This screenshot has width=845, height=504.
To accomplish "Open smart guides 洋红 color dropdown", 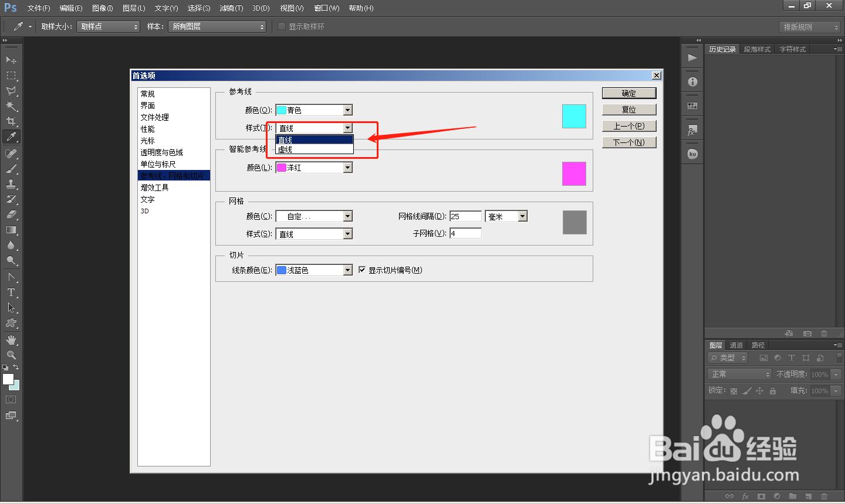I will (314, 168).
